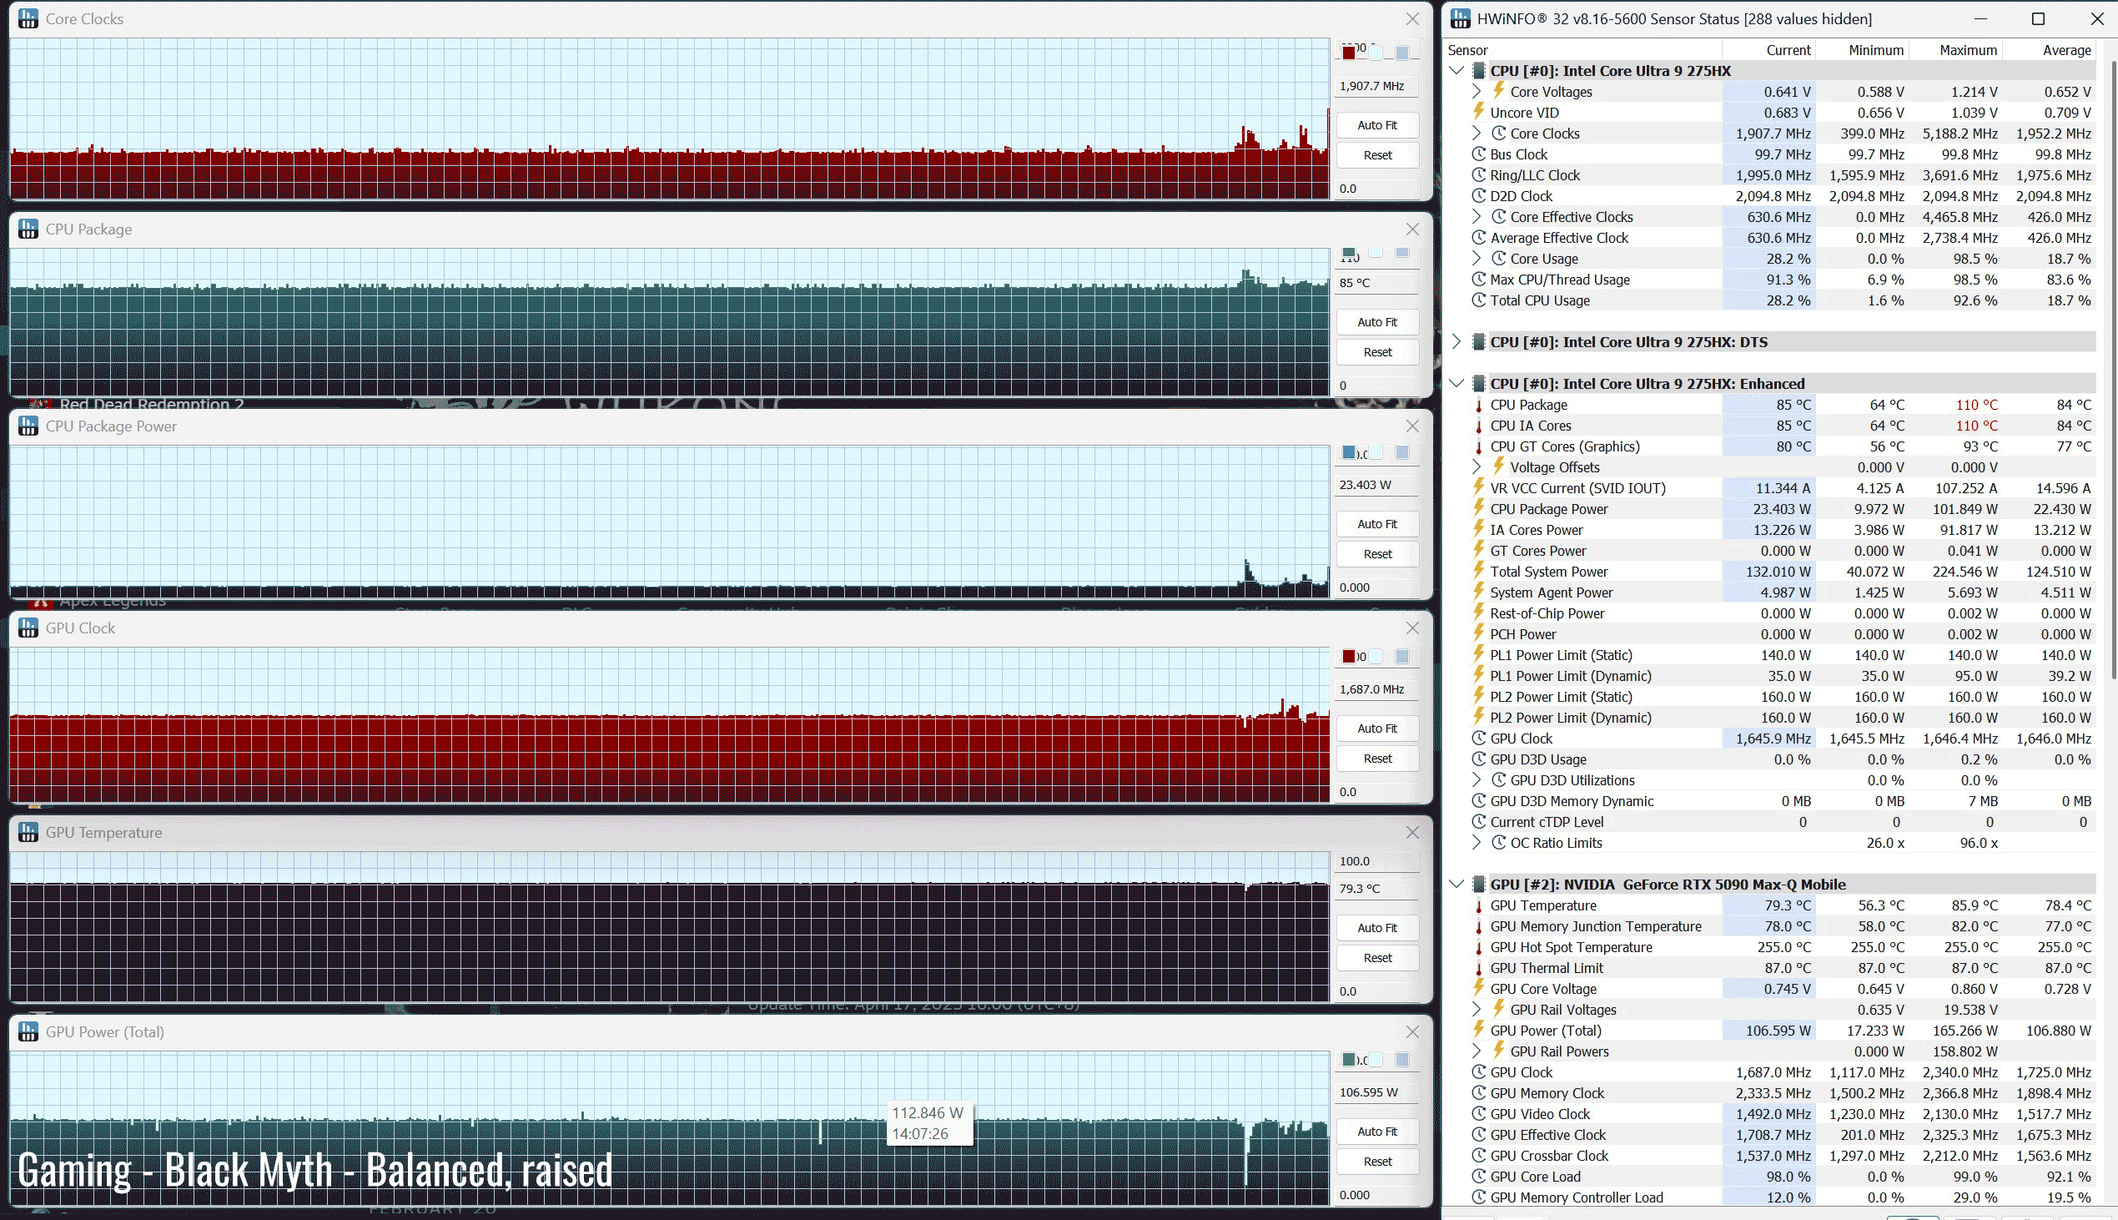
Task: Click the lightning icon beside PL1 Power Limit (Dynamic)
Action: pyautogui.click(x=1479, y=675)
